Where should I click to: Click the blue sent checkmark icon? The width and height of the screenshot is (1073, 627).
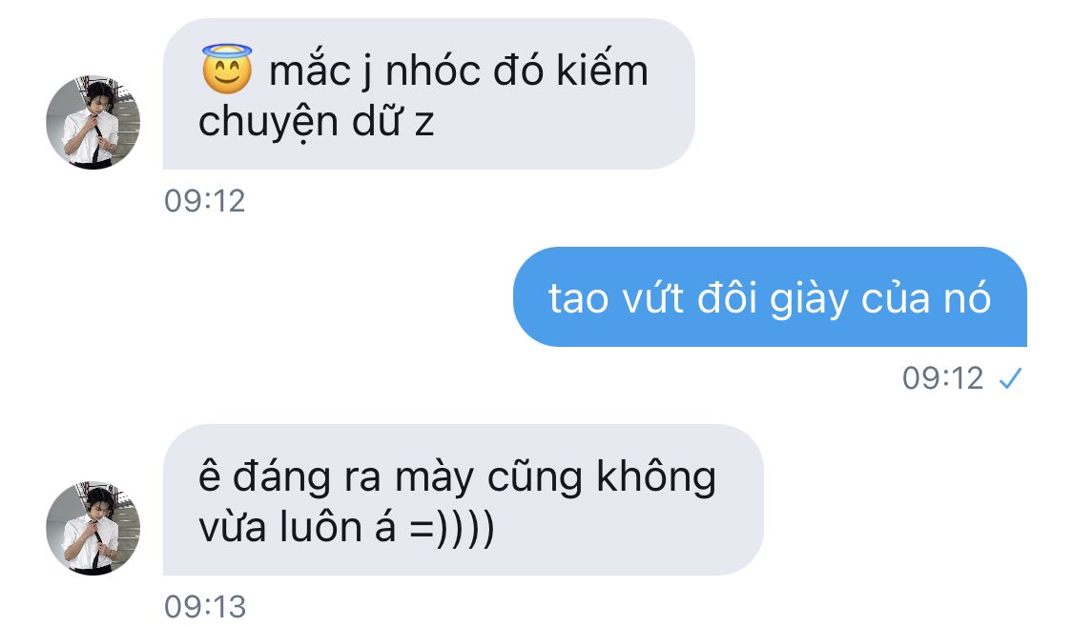[x=1010, y=377]
